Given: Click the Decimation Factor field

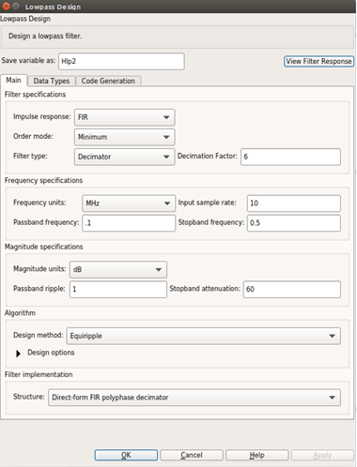Looking at the screenshot, I should (x=290, y=157).
